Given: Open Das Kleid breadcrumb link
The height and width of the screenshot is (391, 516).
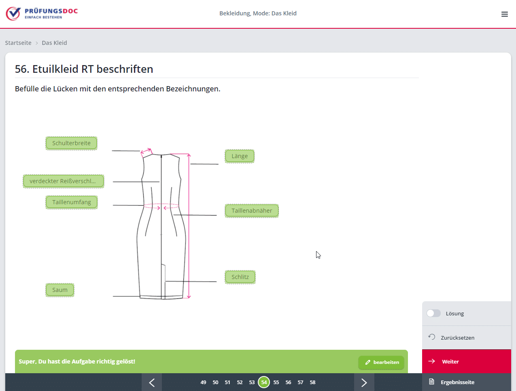Looking at the screenshot, I should (54, 43).
